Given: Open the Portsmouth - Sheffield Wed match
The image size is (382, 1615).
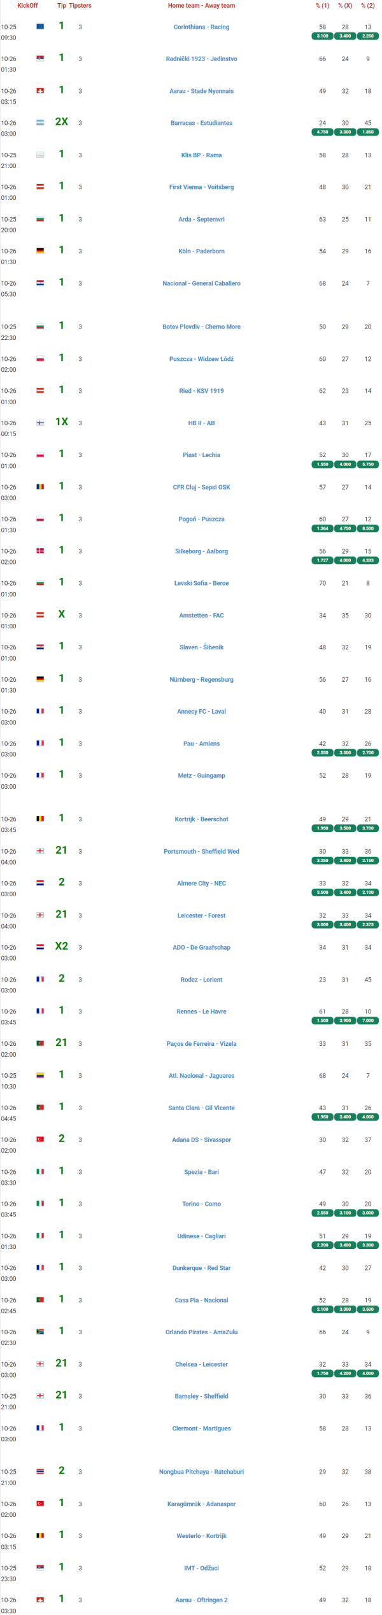Looking at the screenshot, I should tap(201, 851).
